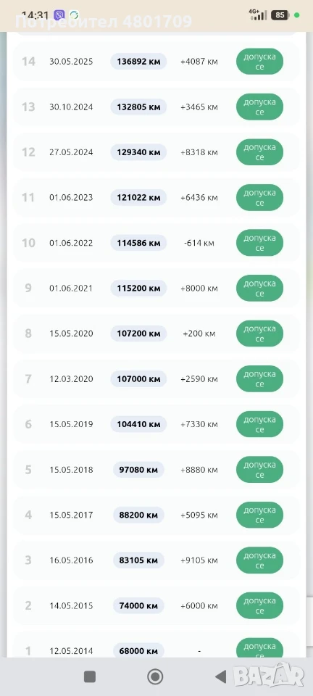
Task: Tap the 'допуска се' badge for 30.05.2025
Action: [x=260, y=62]
